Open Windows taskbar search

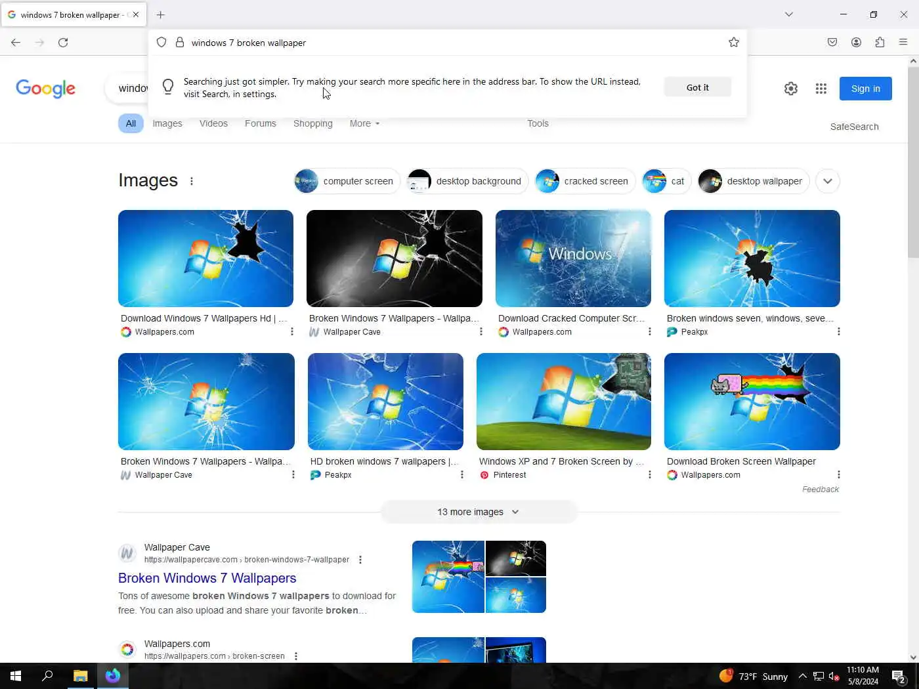(x=47, y=676)
